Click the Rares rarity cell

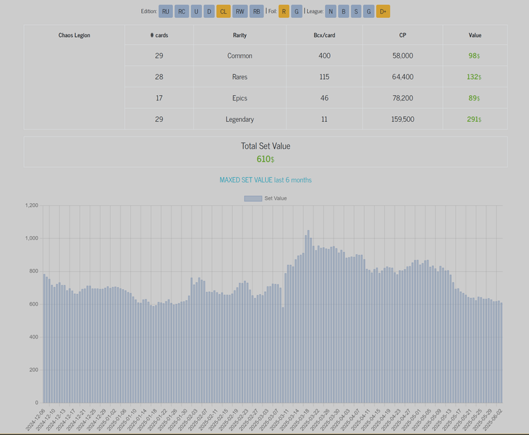coord(240,77)
